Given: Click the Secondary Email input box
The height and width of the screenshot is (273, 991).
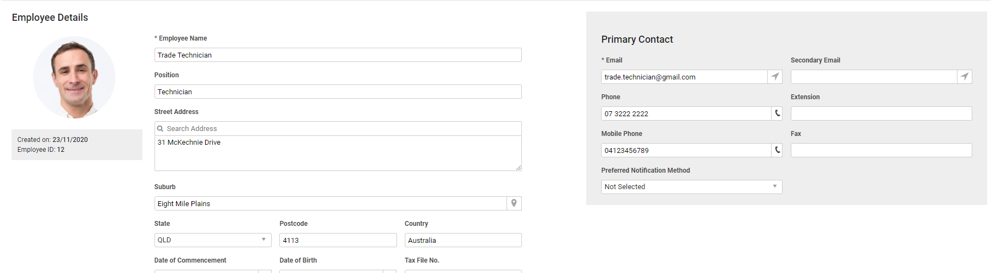Looking at the screenshot, I should click(874, 77).
